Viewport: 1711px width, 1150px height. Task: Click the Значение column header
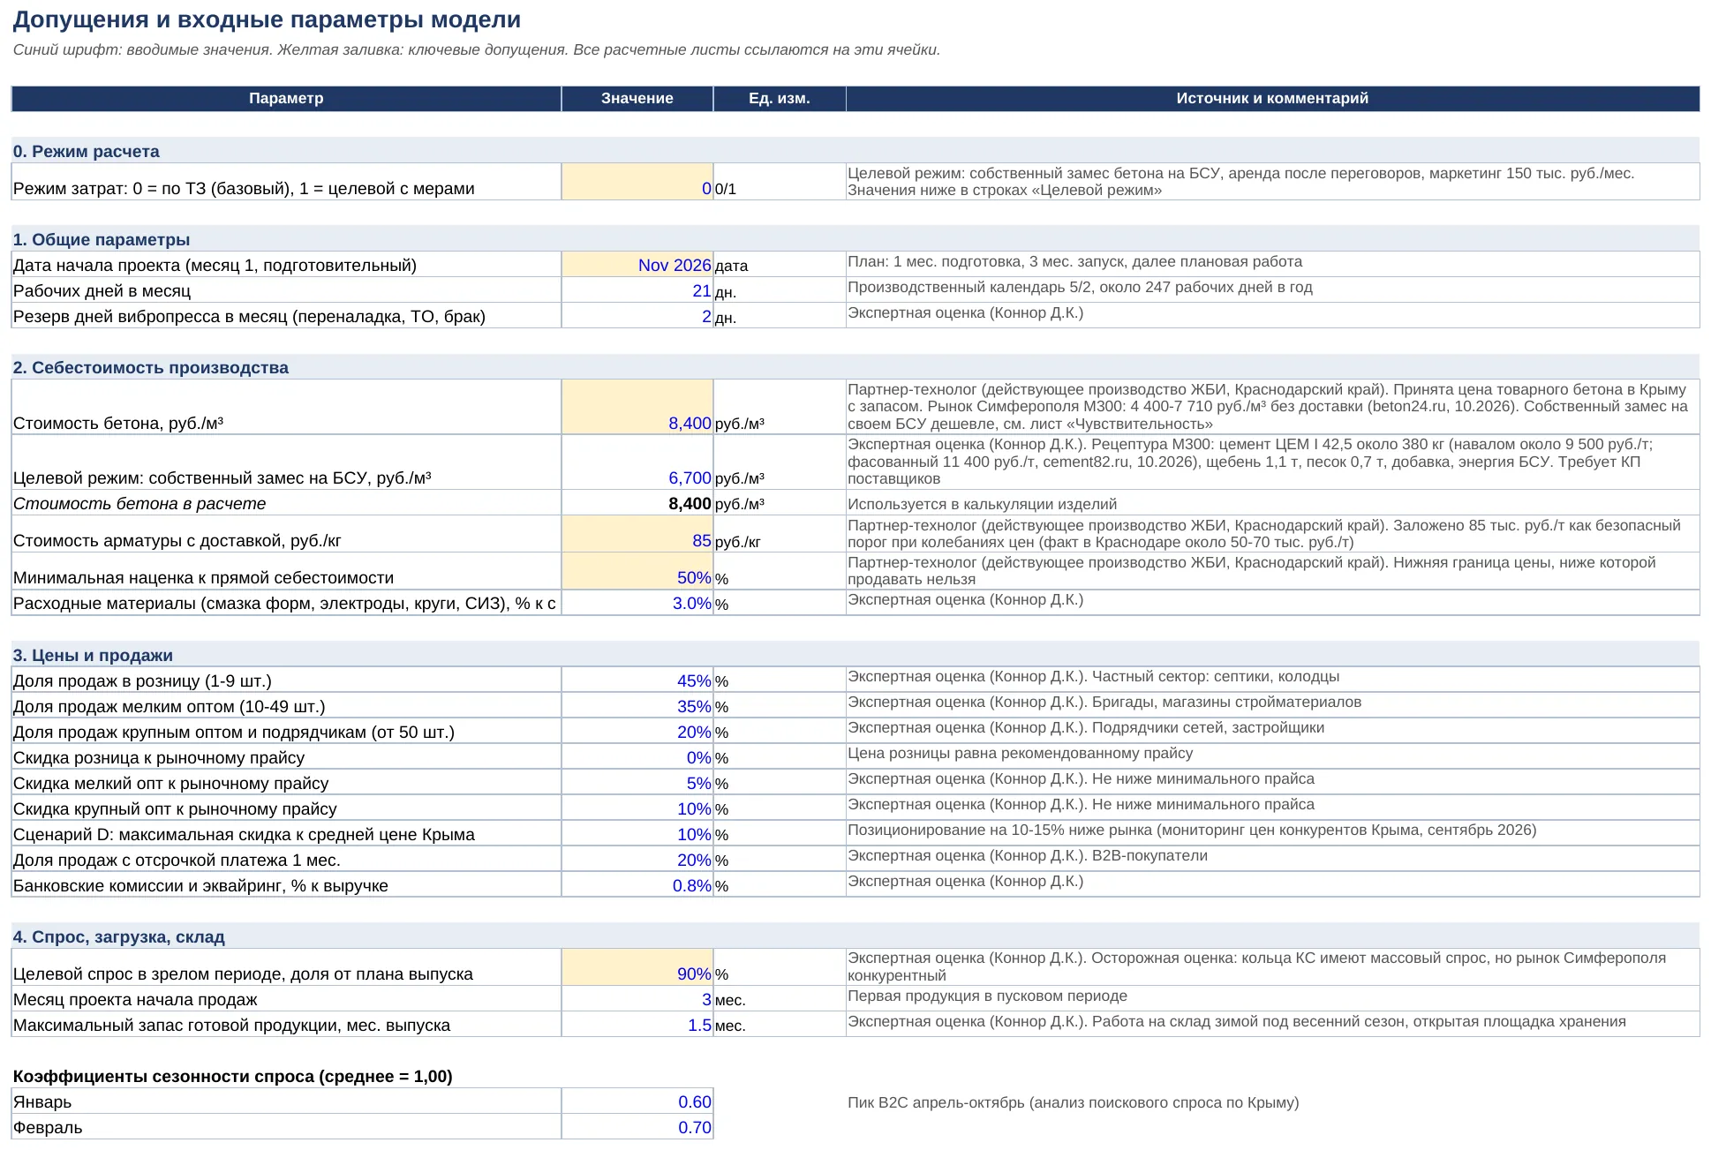[637, 98]
